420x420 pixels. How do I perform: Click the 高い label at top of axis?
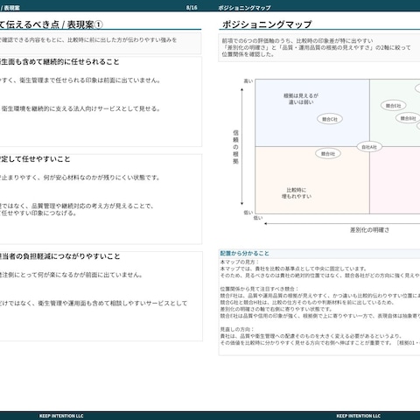click(x=248, y=81)
